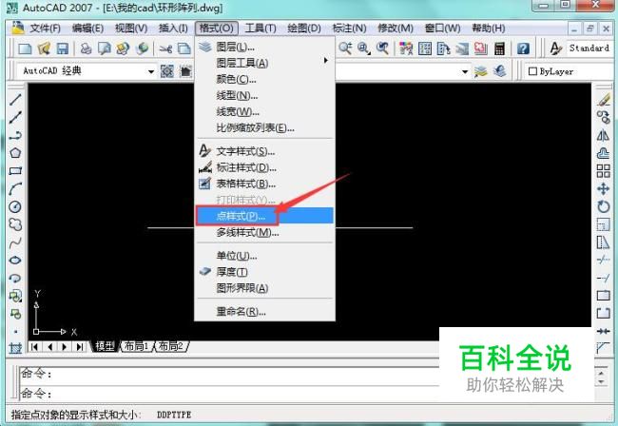
Task: Select the Erase modify tool
Action: [x=603, y=99]
